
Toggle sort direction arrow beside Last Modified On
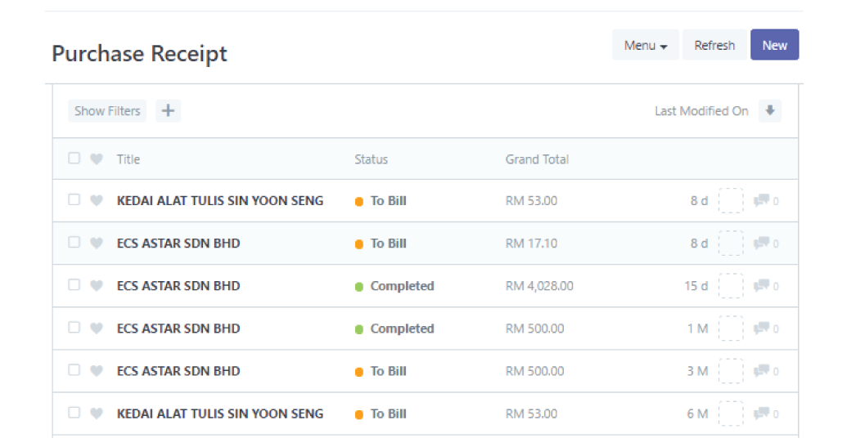pos(770,110)
